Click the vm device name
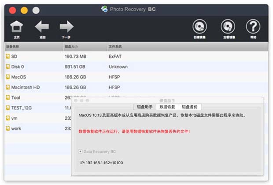Viewport: 273px width, 185px height. [x=14, y=118]
